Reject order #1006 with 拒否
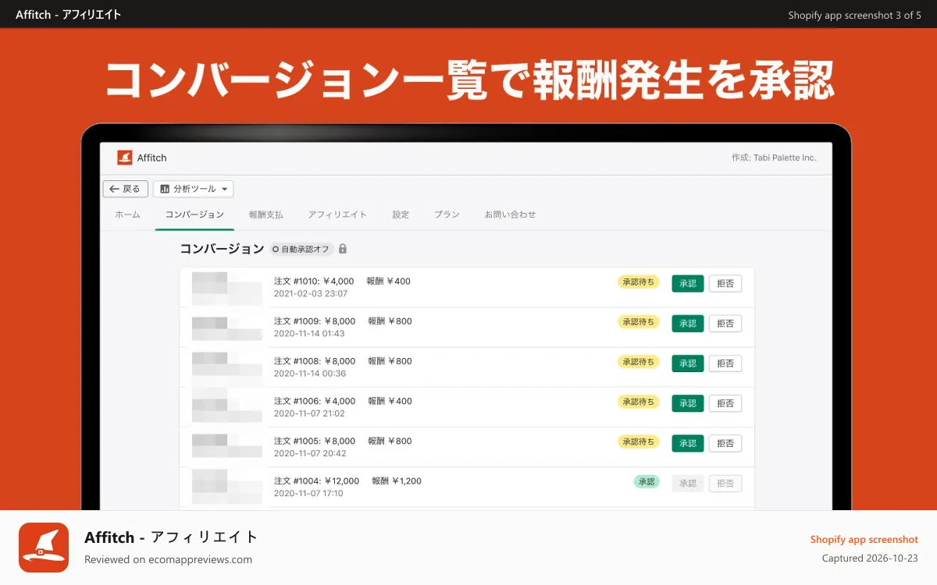Screen dimensions: 937x585 point(725,403)
